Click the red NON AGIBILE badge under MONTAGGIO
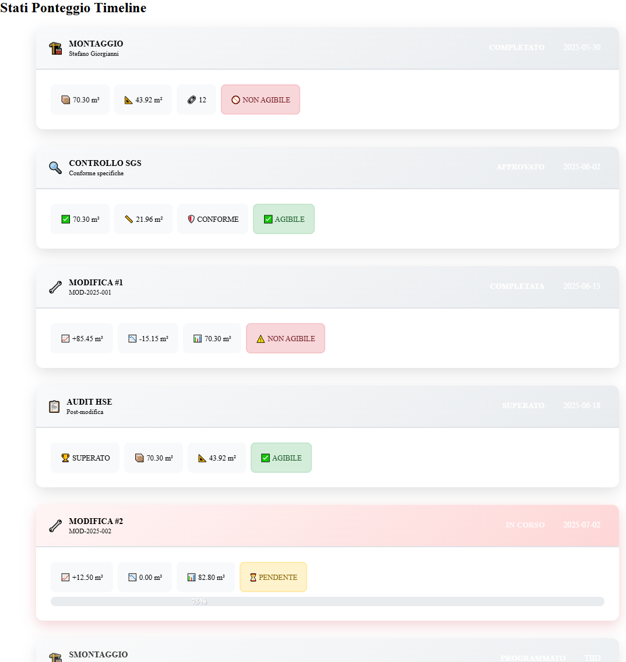Screen dimensions: 626x662 click(x=261, y=100)
